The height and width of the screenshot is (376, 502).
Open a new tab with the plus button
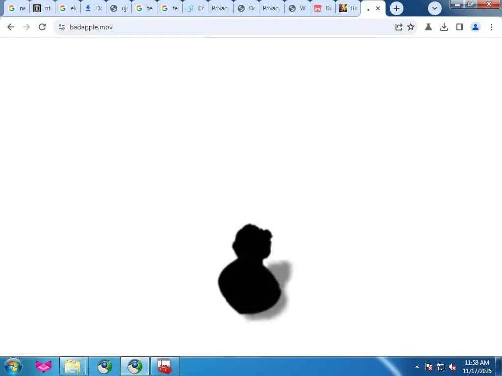click(x=396, y=9)
